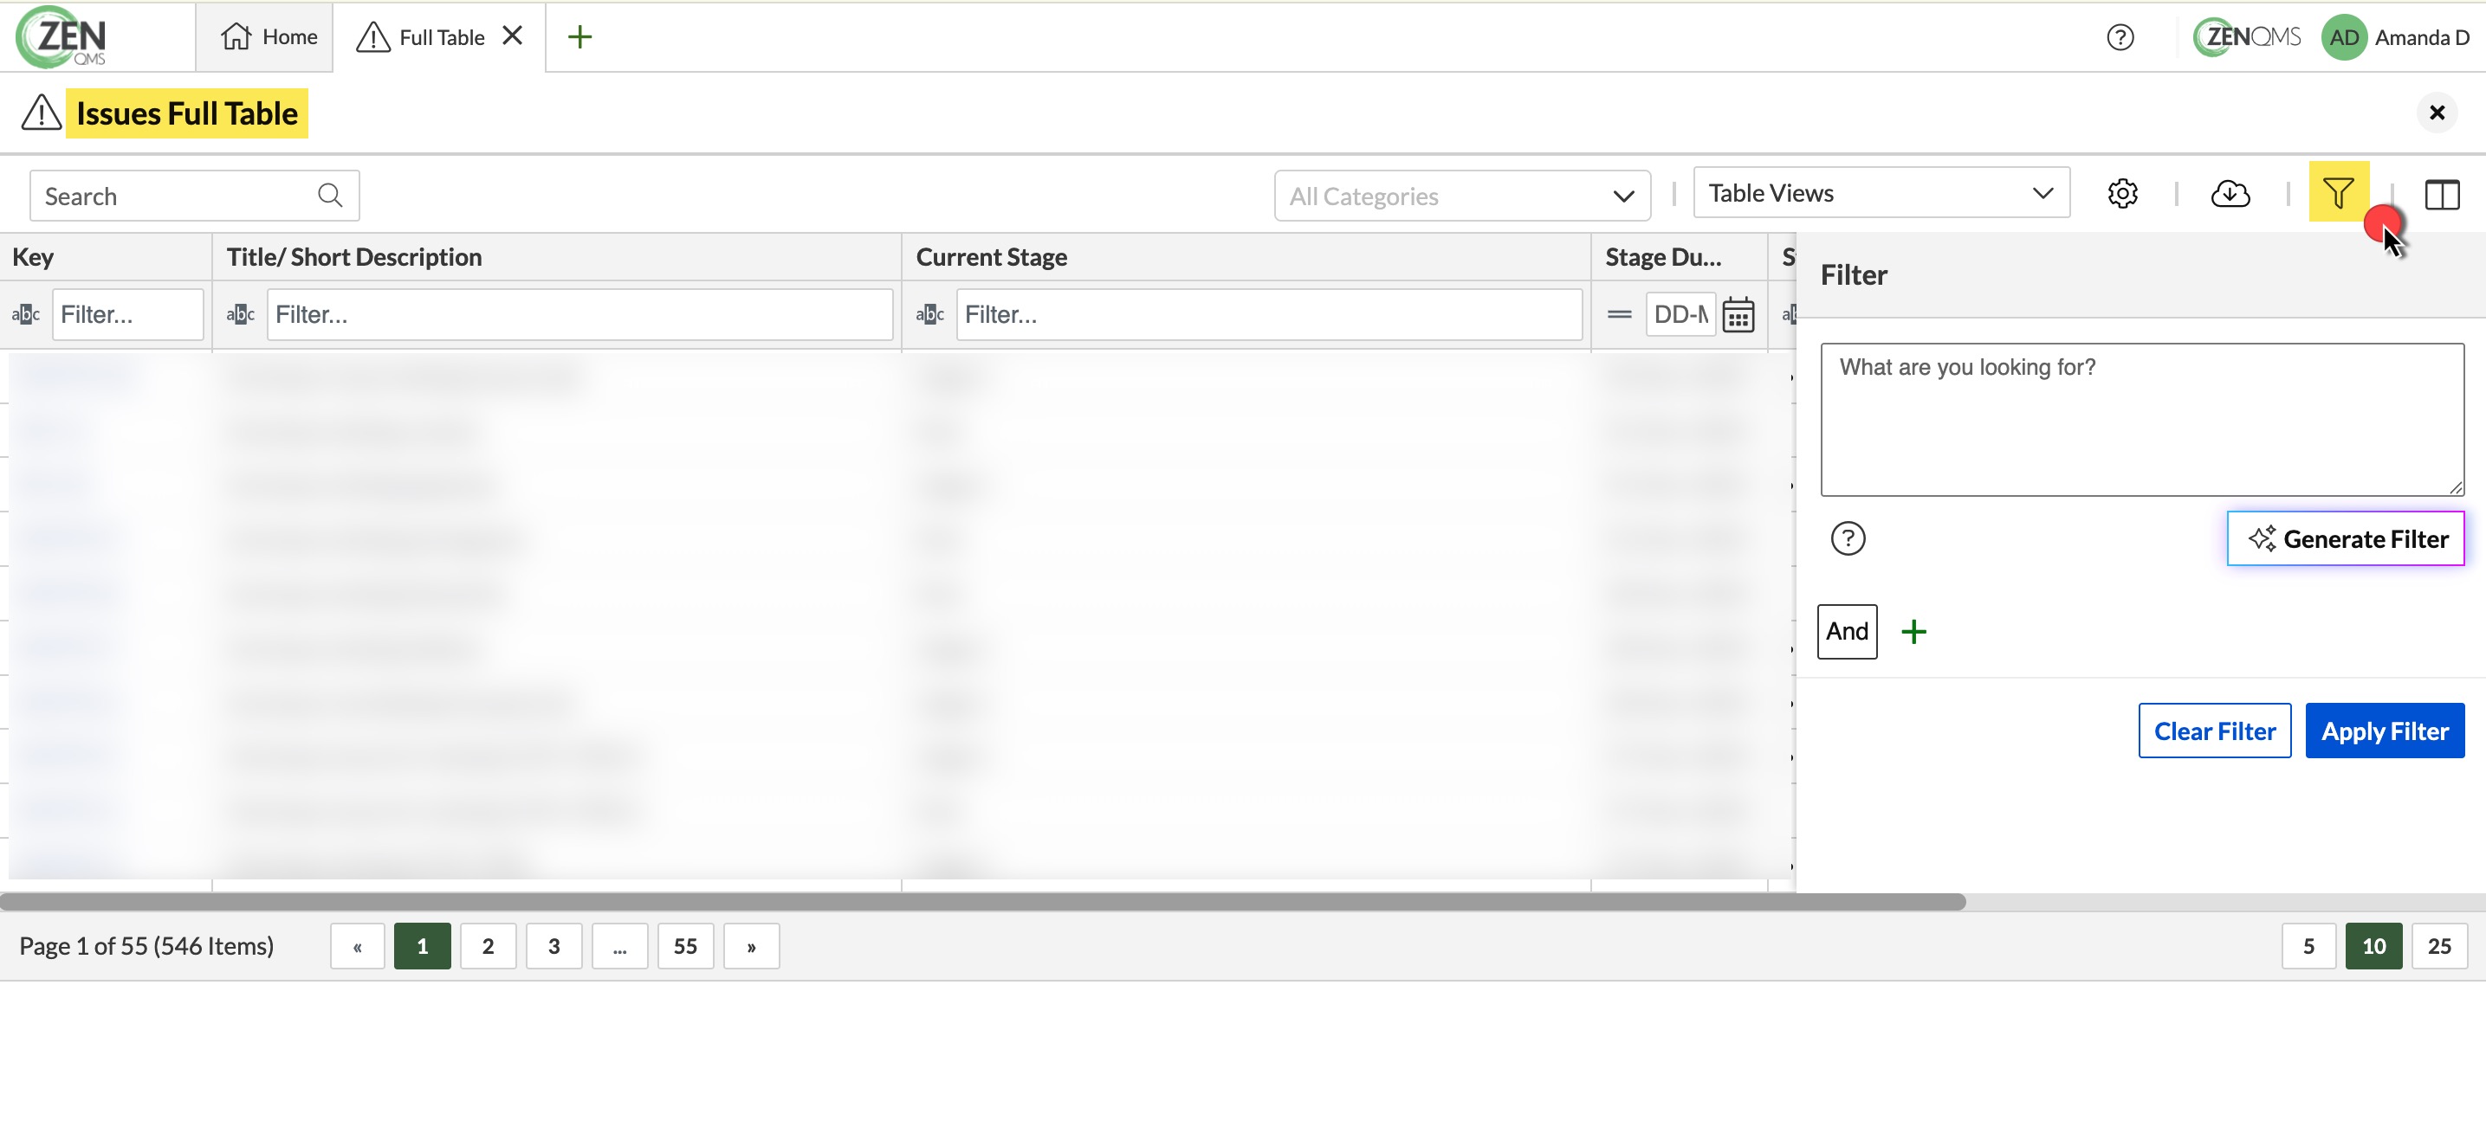2486x1146 pixels.
Task: Click the Current Stage Filter field
Action: click(1269, 314)
